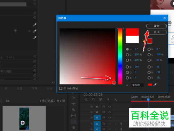Switch to the 效果 tab
Image resolution: width=174 pixels, height=131 pixels.
pyautogui.click(x=34, y=88)
